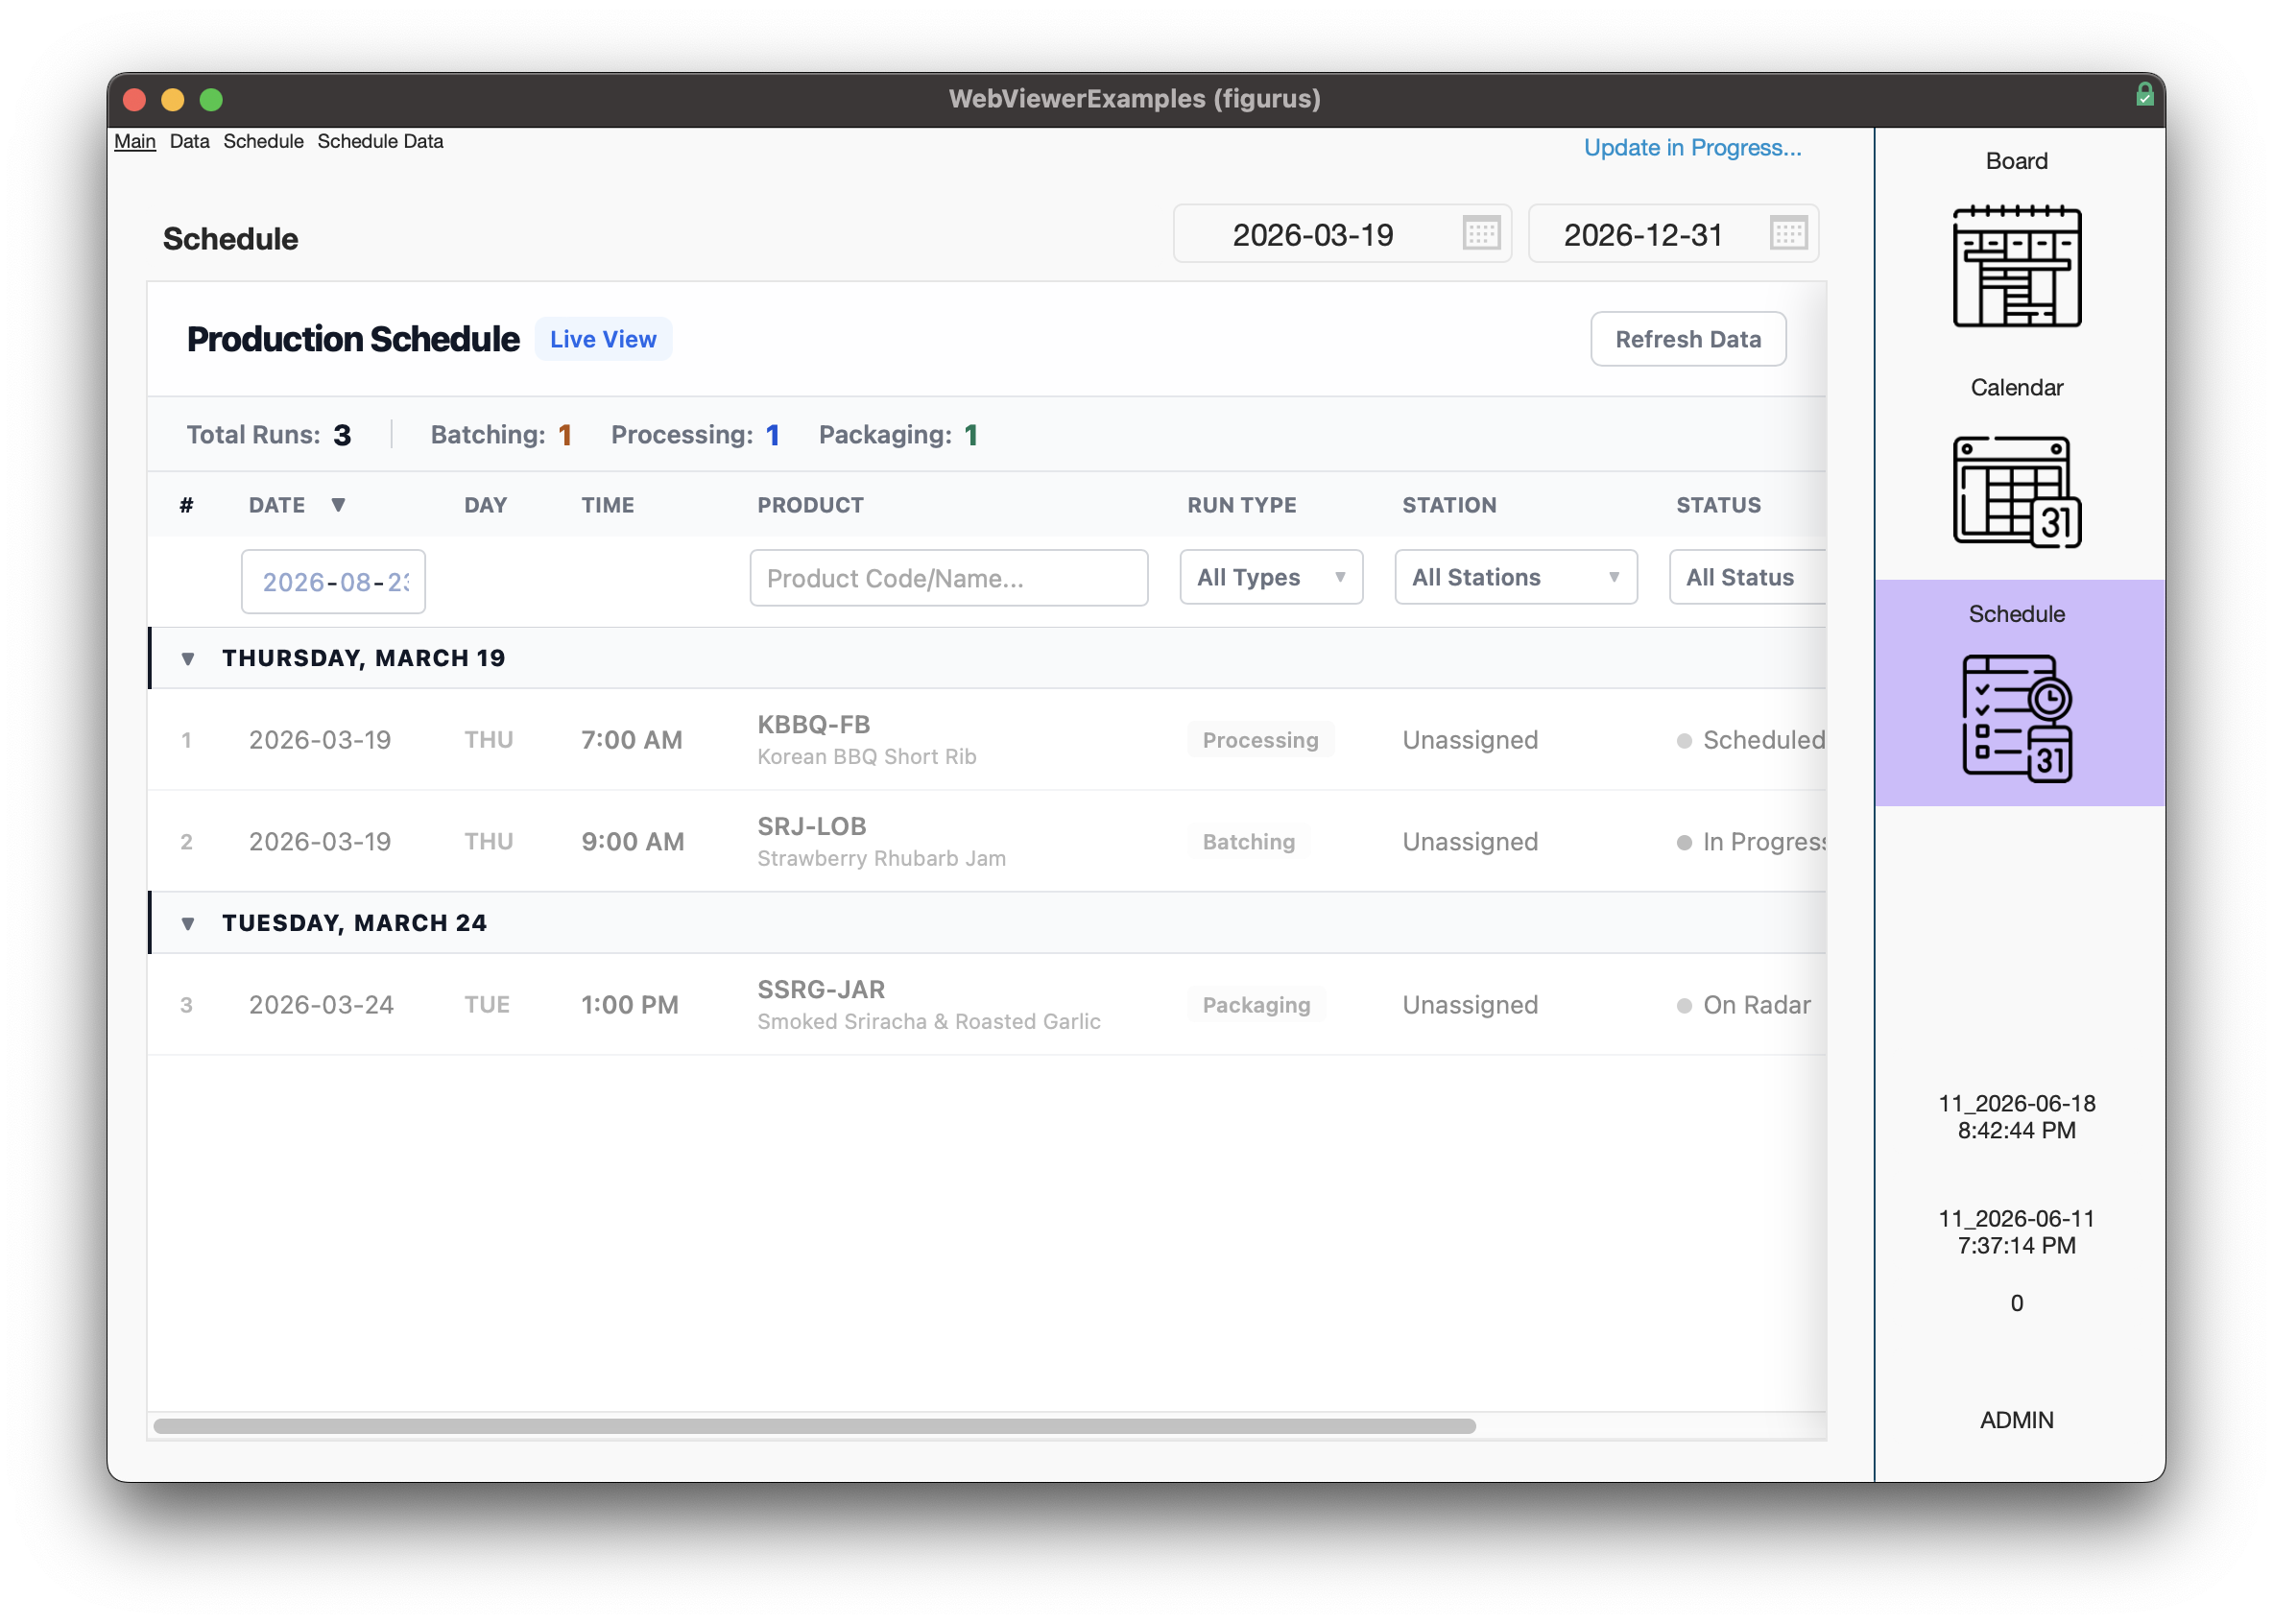Click the RUN TYPE column header

pyautogui.click(x=1241, y=505)
